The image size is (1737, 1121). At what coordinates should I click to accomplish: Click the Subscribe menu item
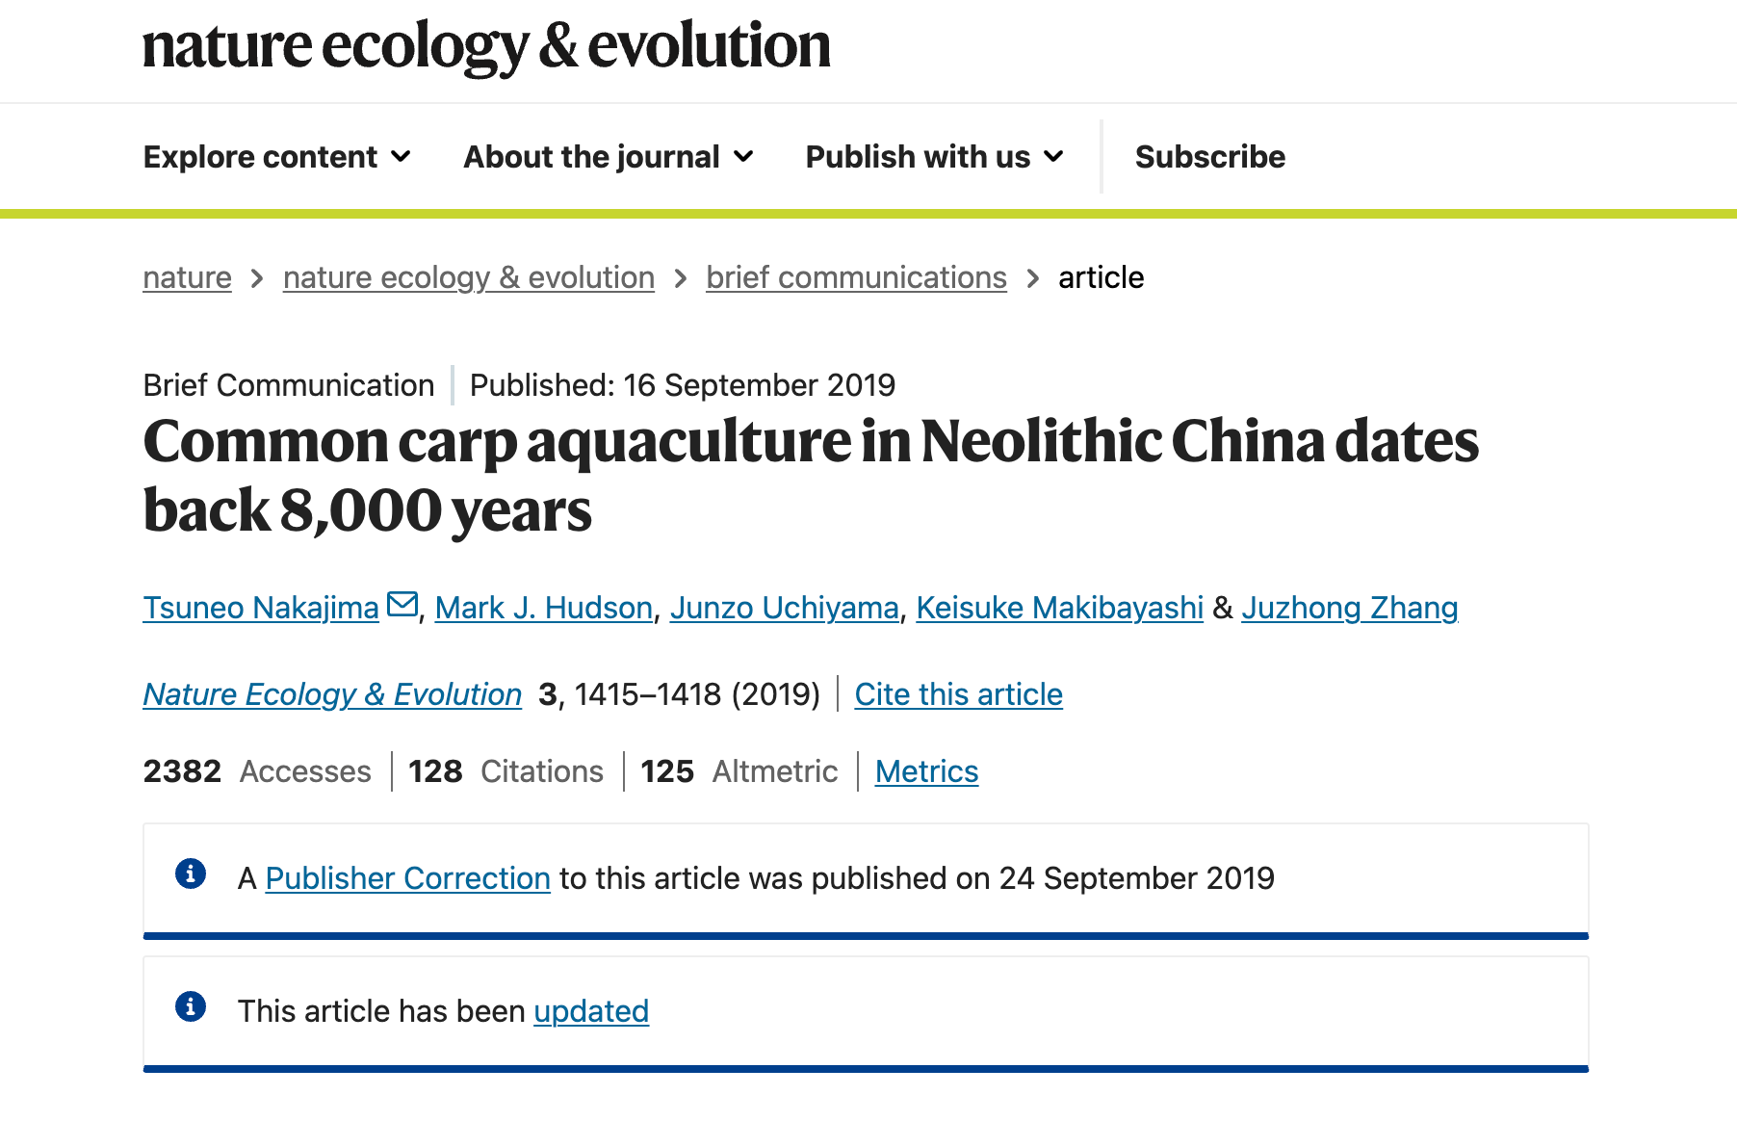coord(1209,157)
